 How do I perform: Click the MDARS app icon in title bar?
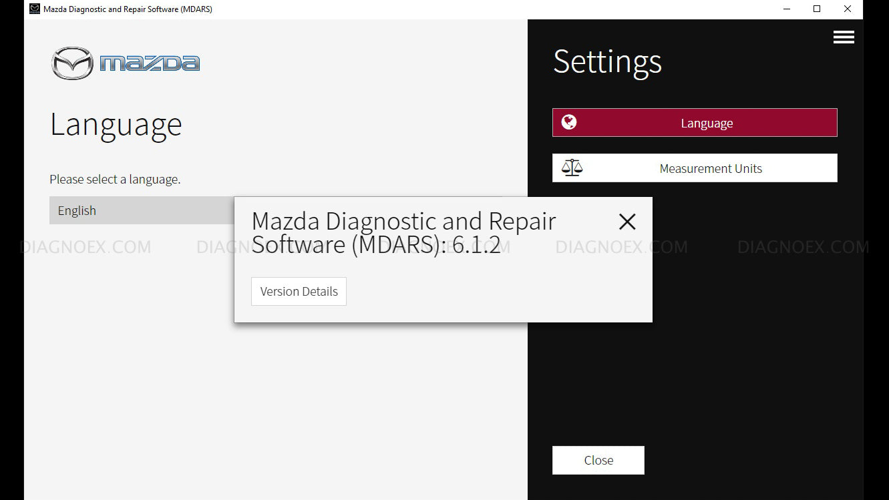click(x=35, y=9)
